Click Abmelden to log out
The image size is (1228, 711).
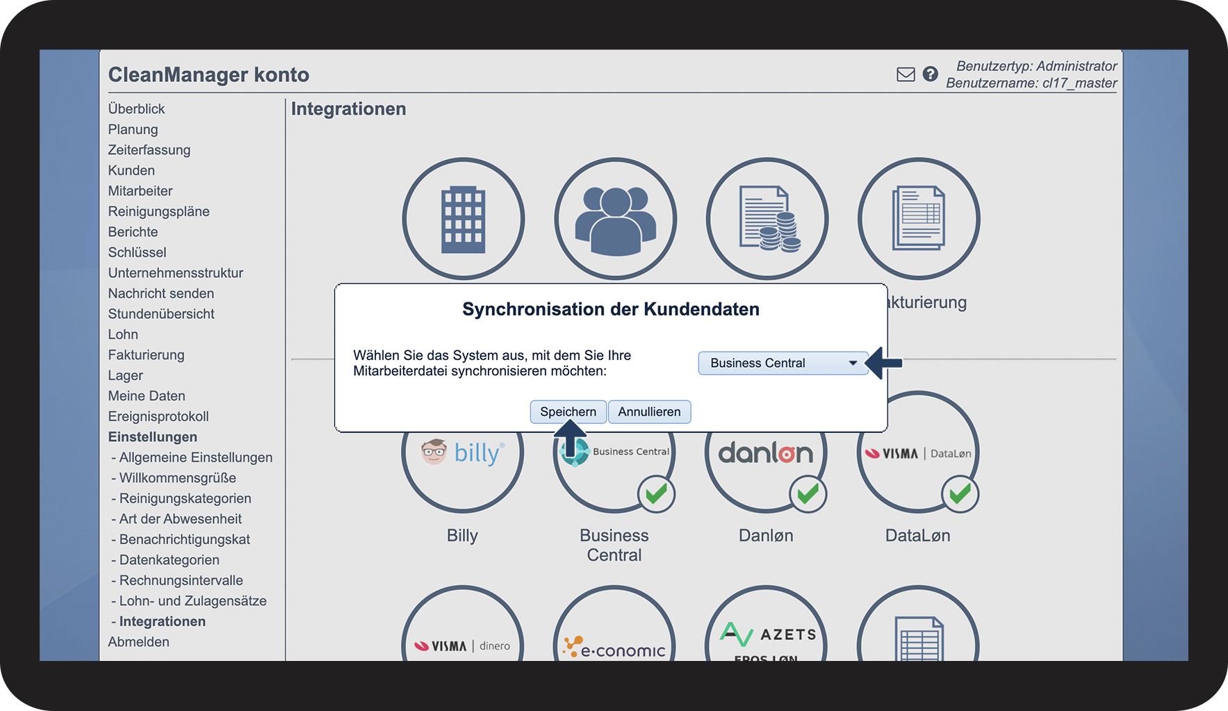138,642
